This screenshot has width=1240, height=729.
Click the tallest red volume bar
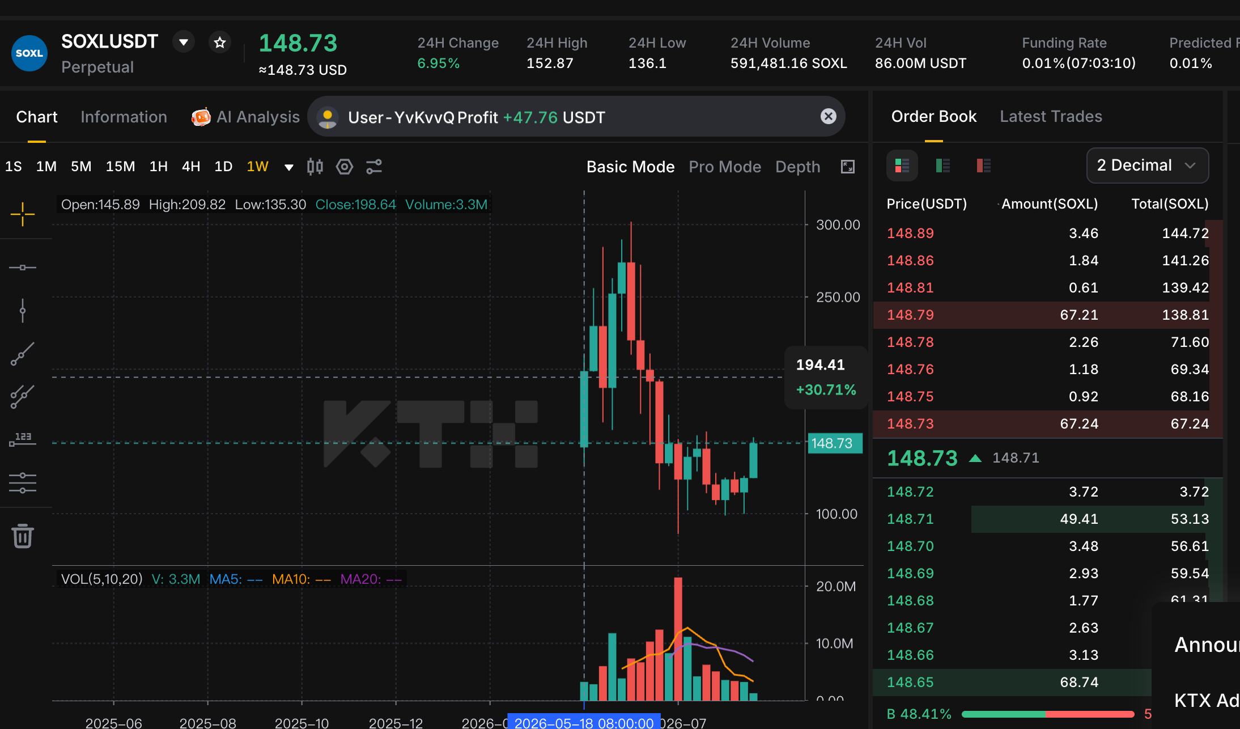point(678,639)
